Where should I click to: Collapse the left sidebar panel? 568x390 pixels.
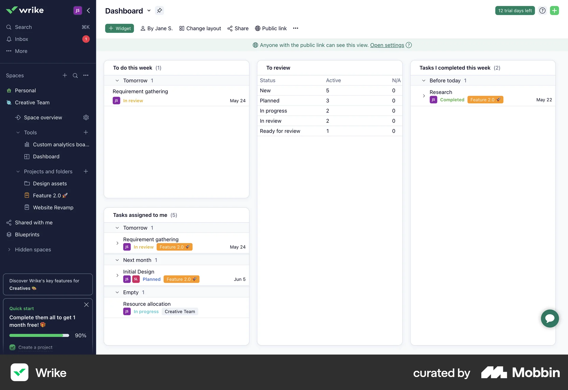coord(88,10)
